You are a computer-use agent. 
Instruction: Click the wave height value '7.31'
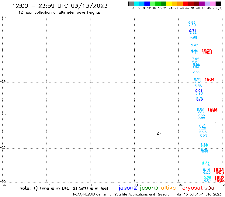(202, 125)
